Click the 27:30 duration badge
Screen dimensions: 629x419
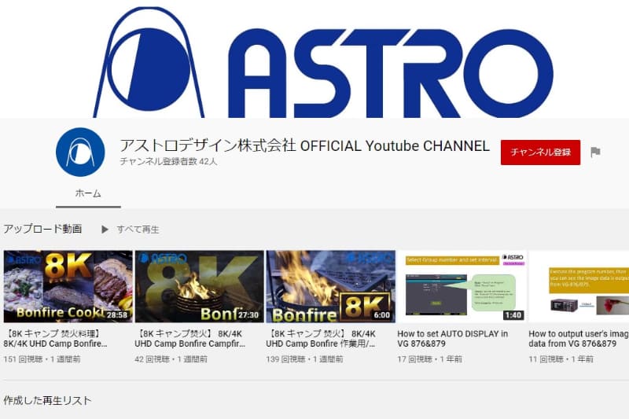tap(248, 315)
